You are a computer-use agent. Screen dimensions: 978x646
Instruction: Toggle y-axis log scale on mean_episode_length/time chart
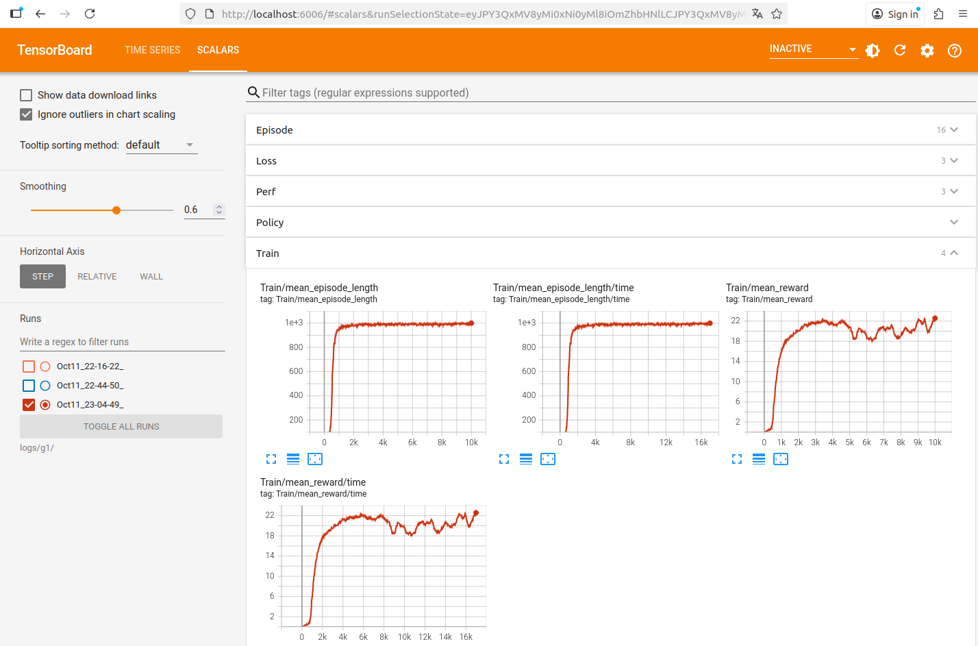(526, 459)
